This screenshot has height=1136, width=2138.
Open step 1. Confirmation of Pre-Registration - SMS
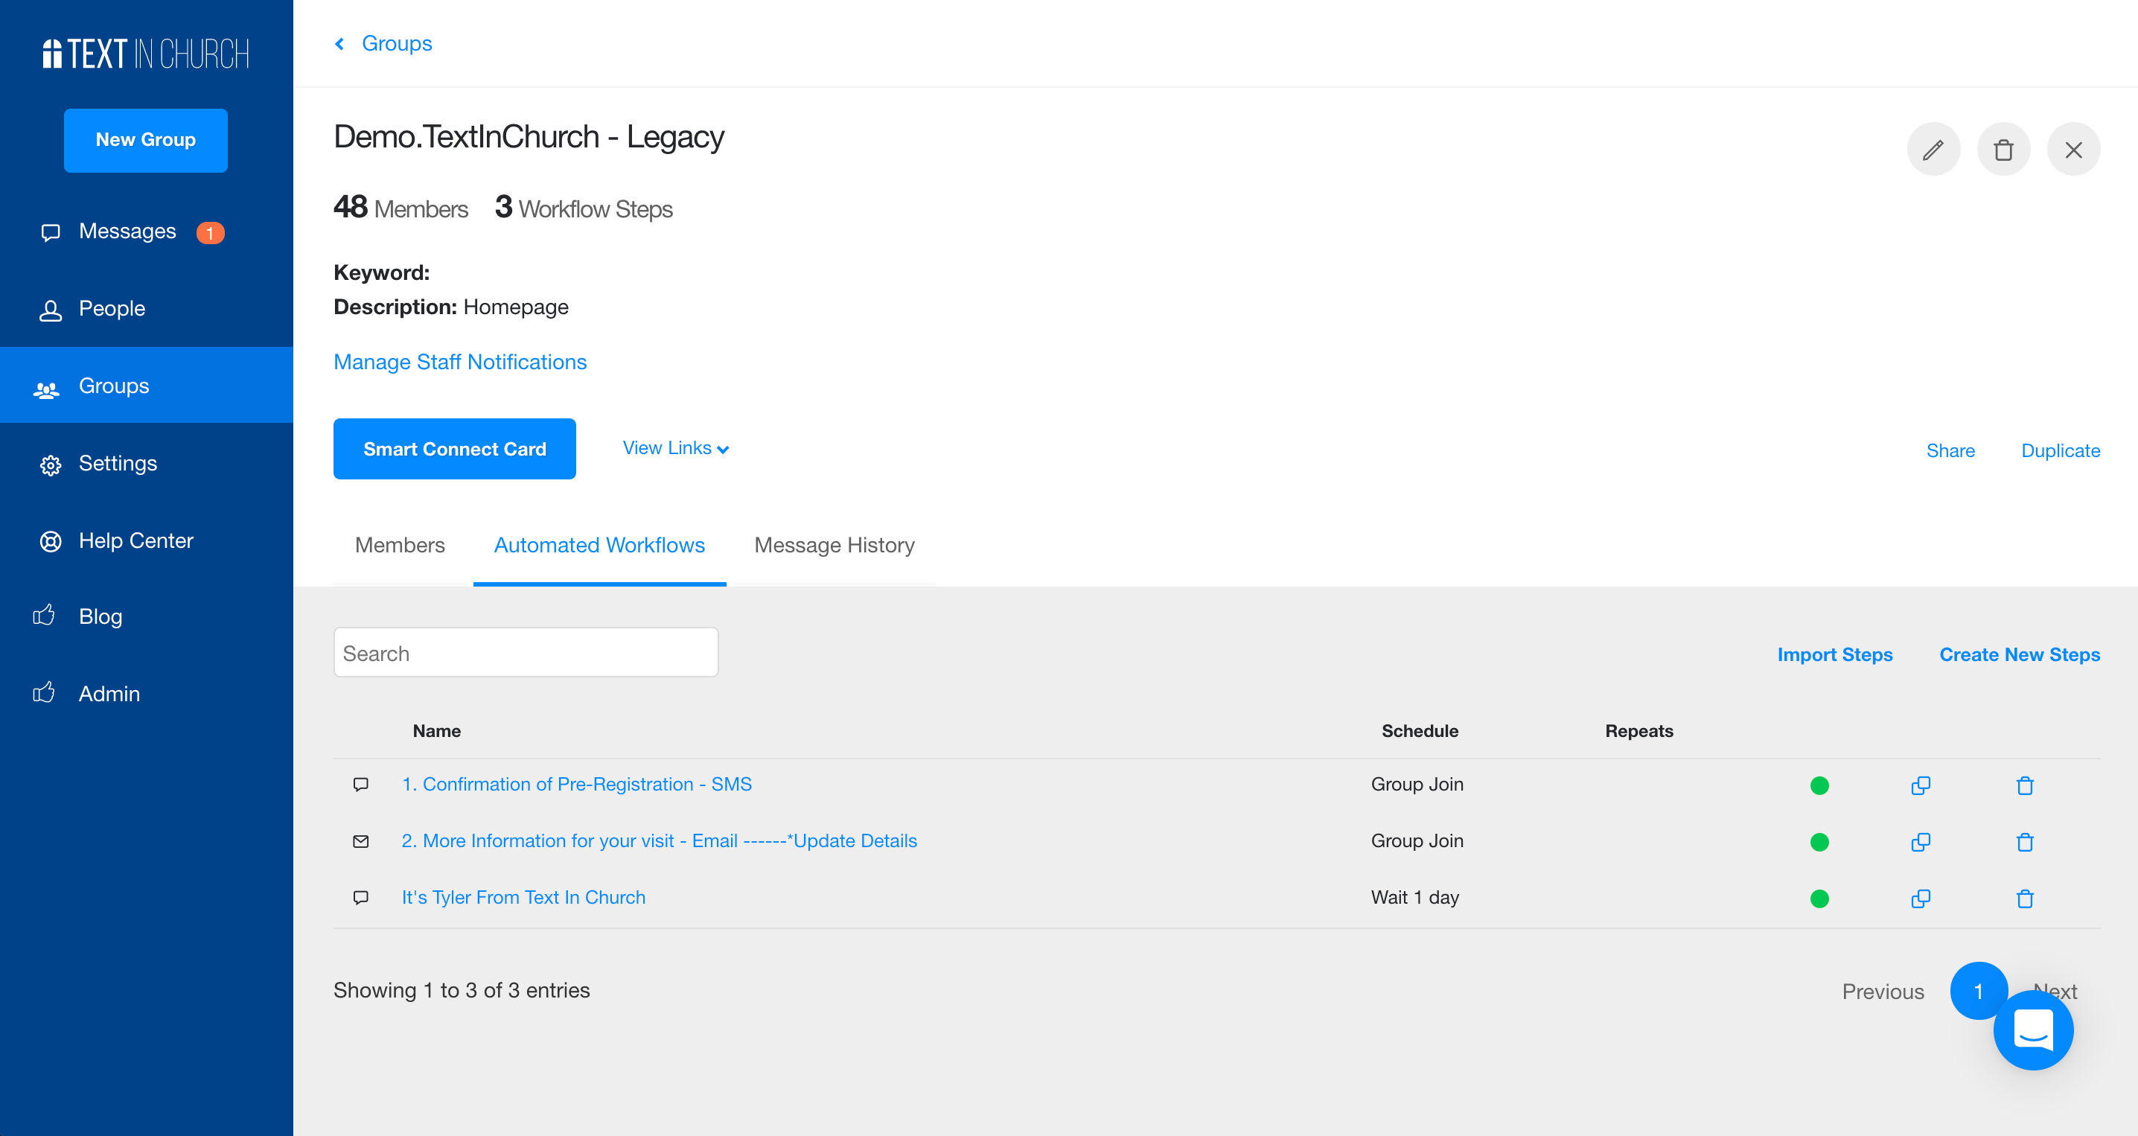577,785
